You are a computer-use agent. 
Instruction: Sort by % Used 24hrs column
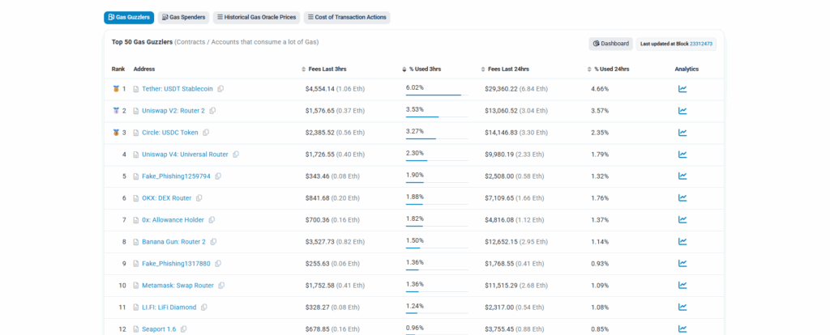click(608, 70)
